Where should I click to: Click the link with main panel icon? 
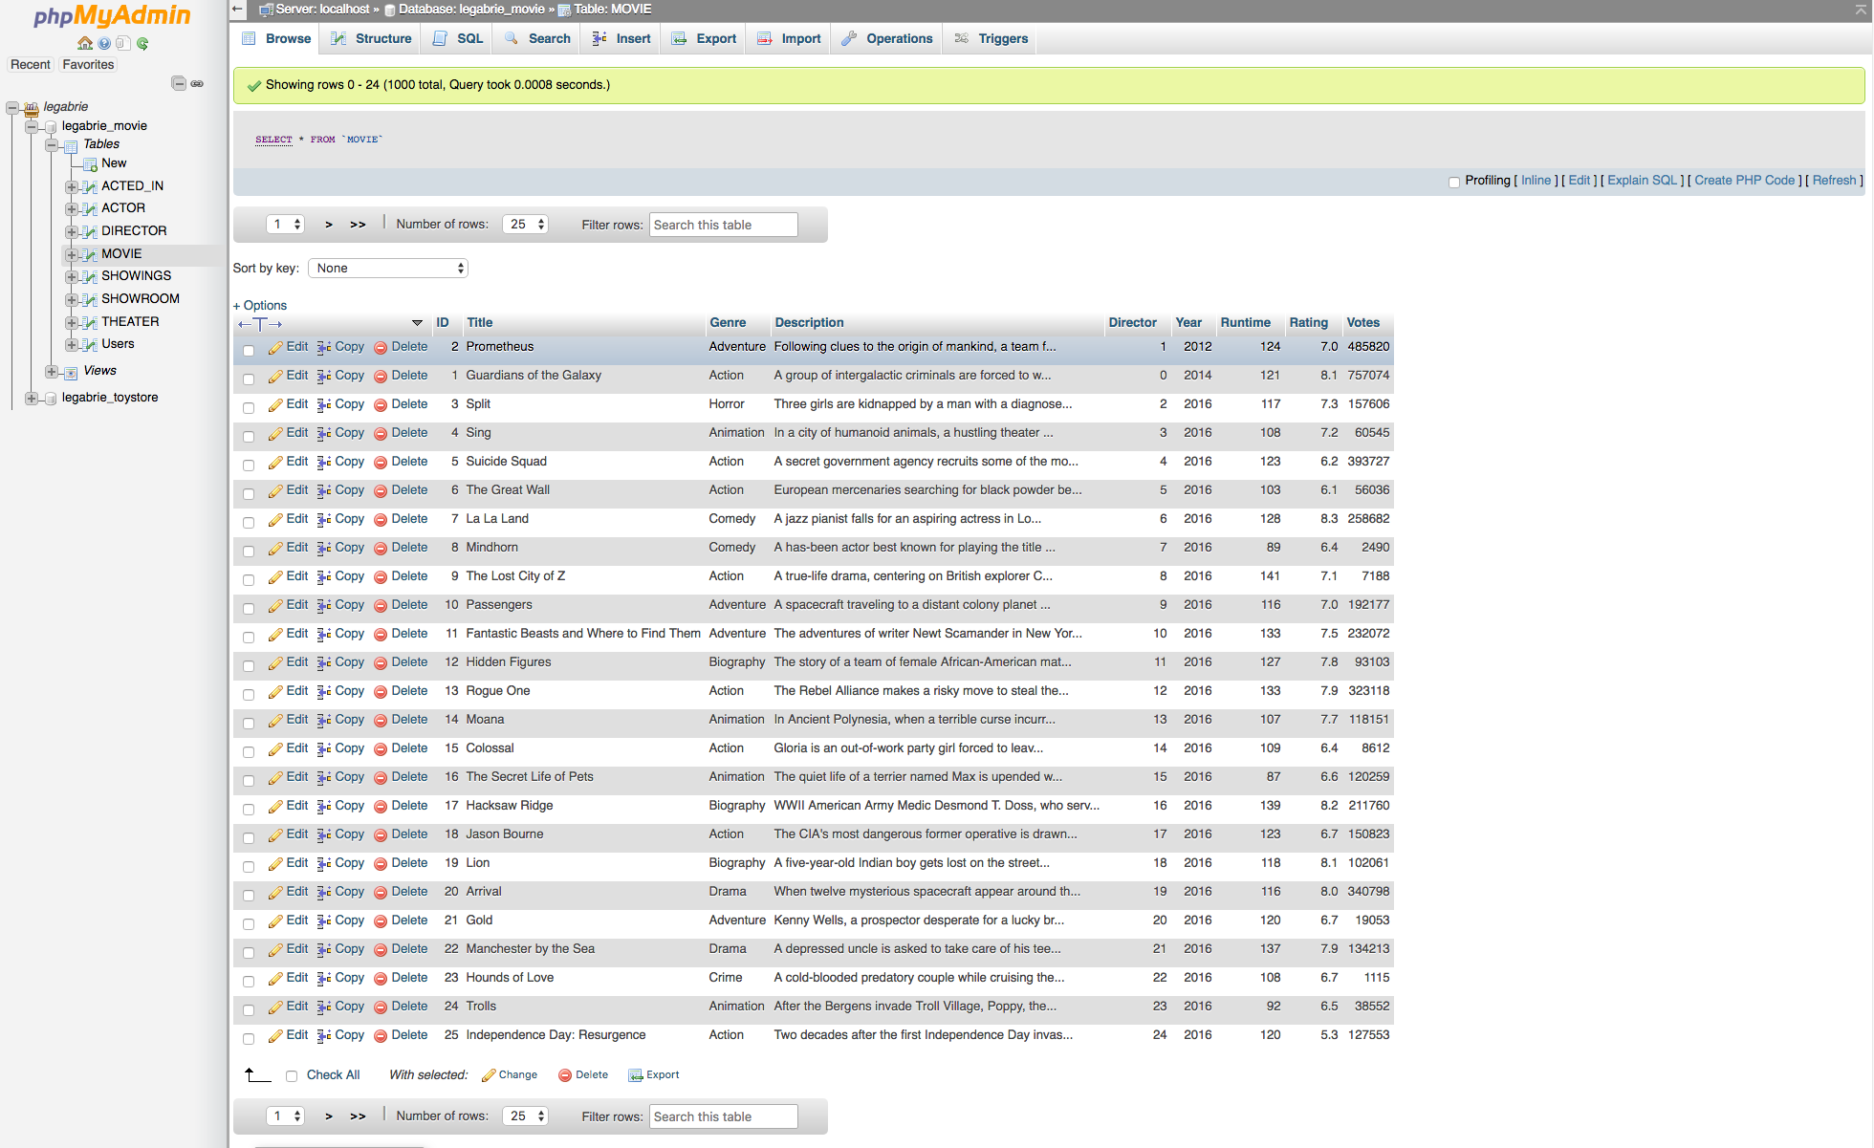pos(197,83)
